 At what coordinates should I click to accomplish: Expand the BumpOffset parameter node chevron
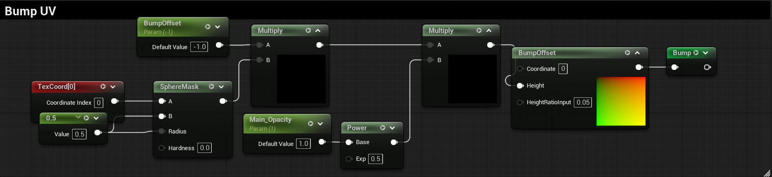click(x=217, y=27)
